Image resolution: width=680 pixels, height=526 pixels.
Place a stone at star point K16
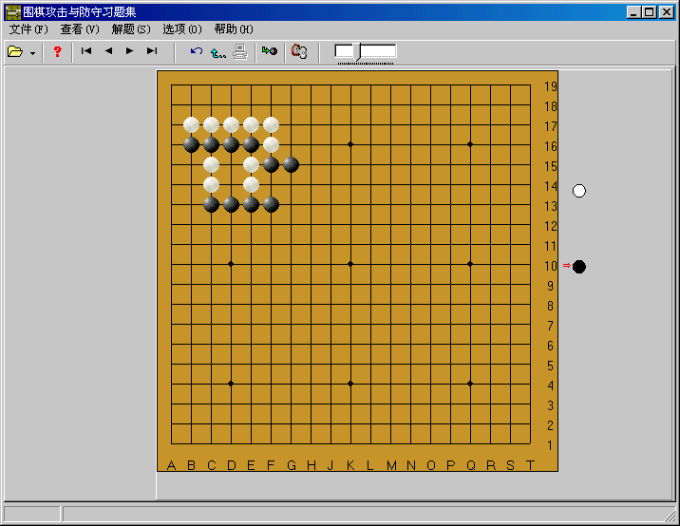pyautogui.click(x=350, y=144)
